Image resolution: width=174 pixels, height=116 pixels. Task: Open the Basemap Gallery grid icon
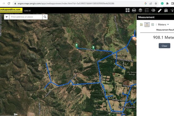pos(128,10)
